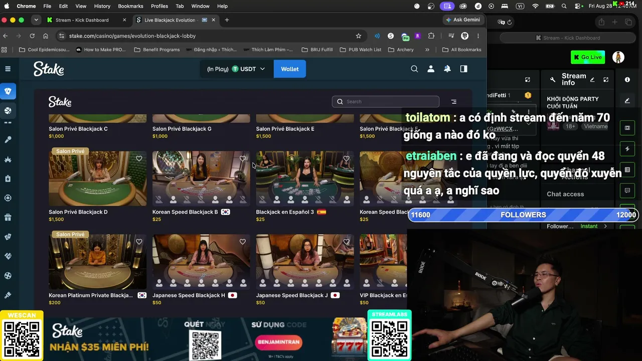The height and width of the screenshot is (361, 642).
Task: Open the Archery bookmarks folder
Action: (x=401, y=50)
